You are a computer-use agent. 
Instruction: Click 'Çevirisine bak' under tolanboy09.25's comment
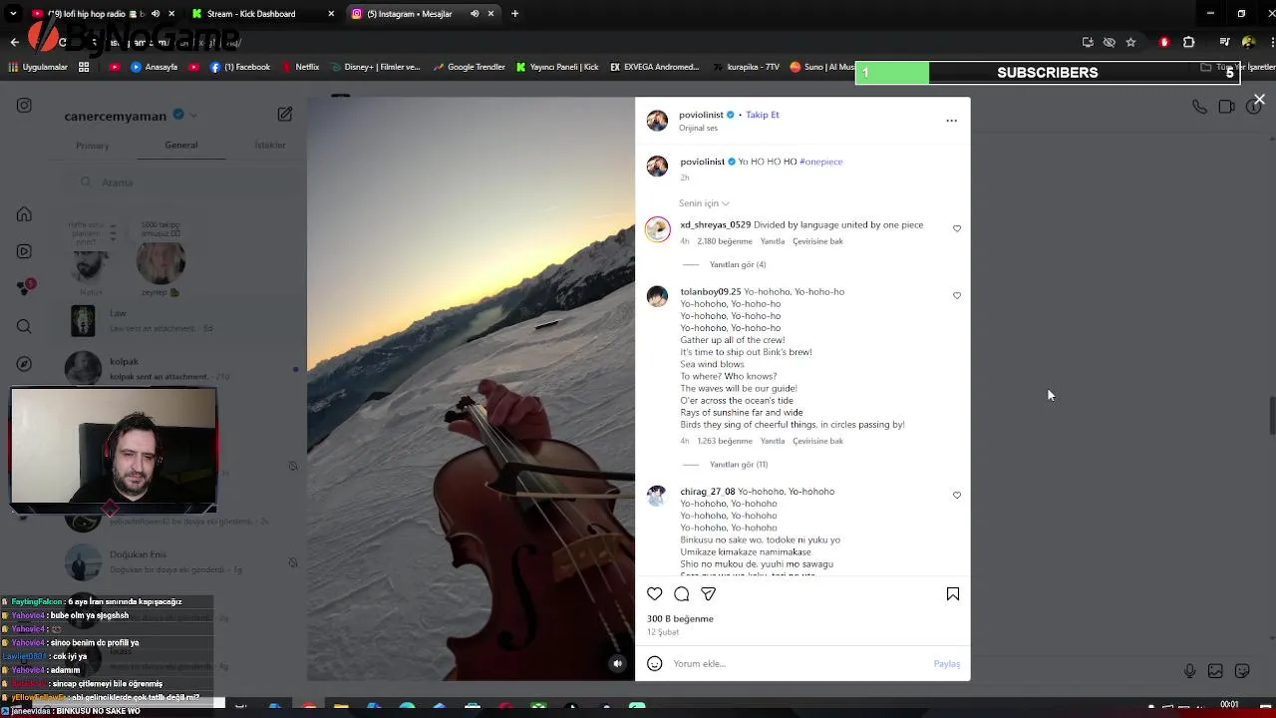point(817,441)
